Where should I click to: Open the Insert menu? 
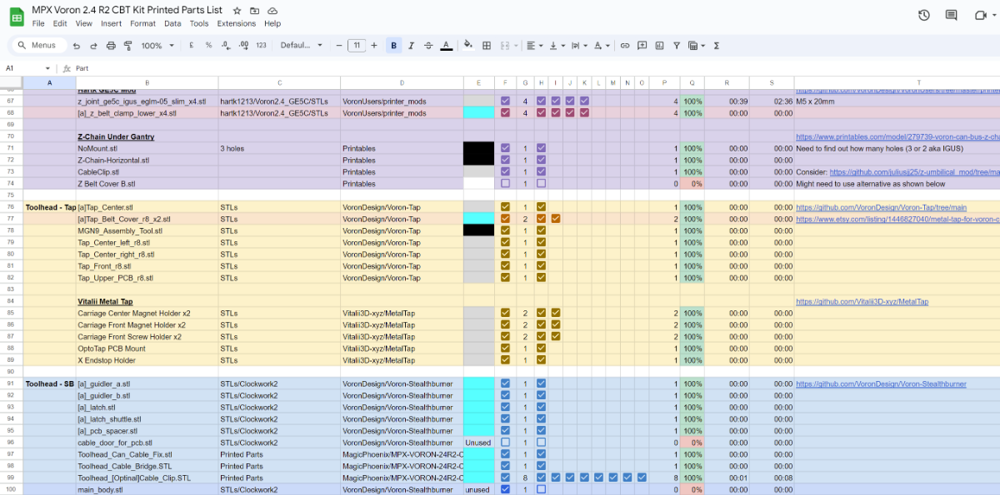[112, 23]
